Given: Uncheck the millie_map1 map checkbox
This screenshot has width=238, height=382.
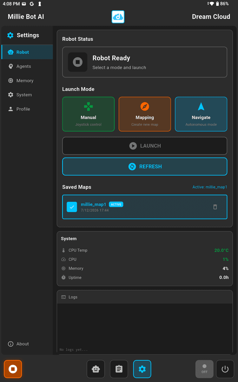Looking at the screenshot, I should pyautogui.click(x=72, y=207).
